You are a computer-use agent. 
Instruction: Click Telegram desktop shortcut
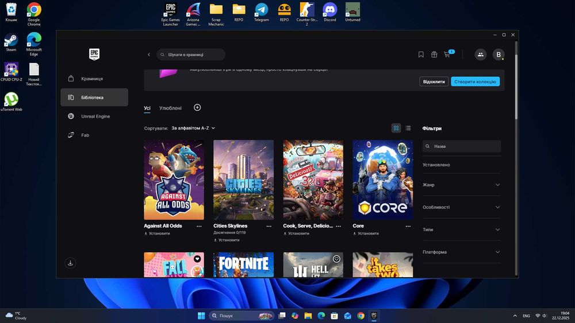tap(262, 12)
